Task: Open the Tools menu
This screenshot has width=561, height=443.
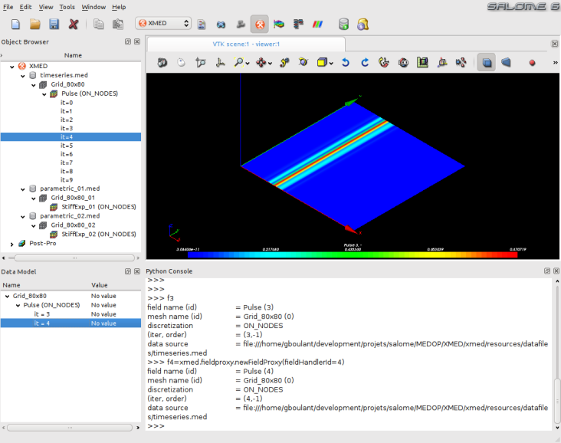Action: coord(67,7)
